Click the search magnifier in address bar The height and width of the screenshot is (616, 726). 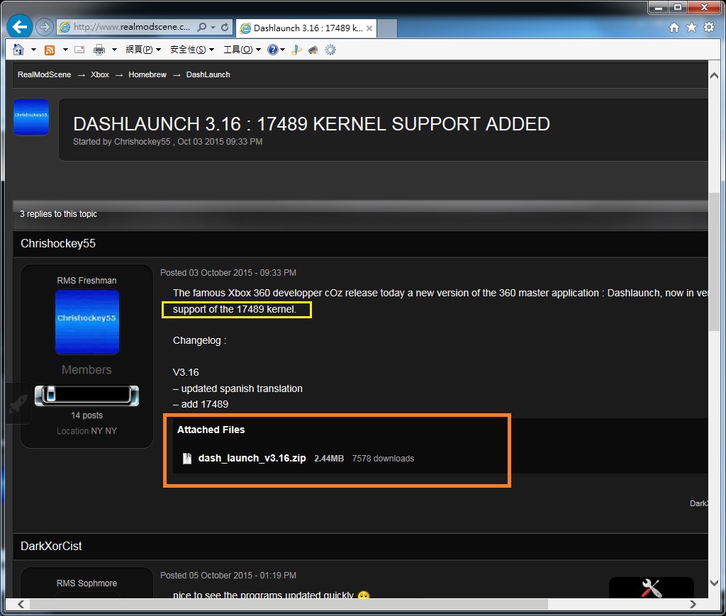point(202,28)
